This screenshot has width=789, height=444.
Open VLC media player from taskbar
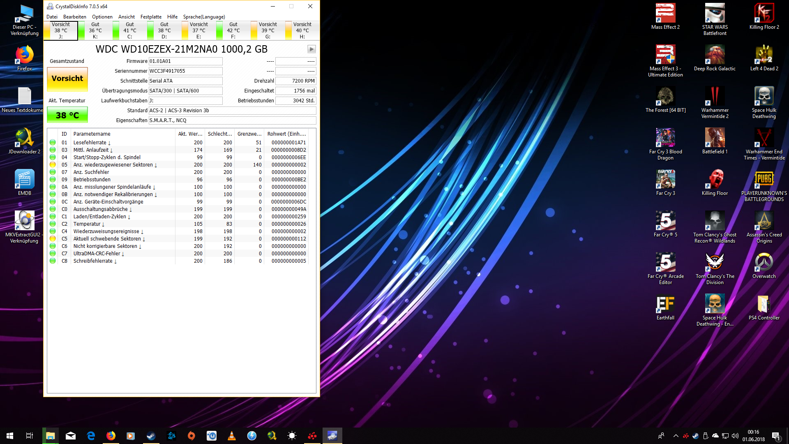click(231, 436)
